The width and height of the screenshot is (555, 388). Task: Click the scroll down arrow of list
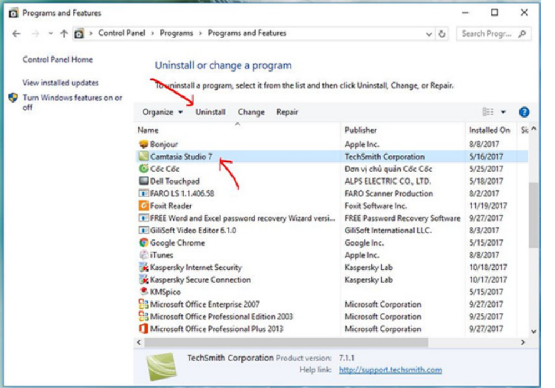(534, 331)
